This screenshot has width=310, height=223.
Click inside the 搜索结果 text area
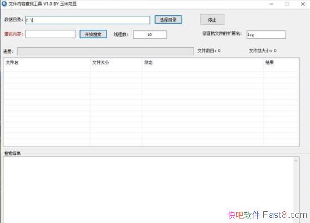148,190
